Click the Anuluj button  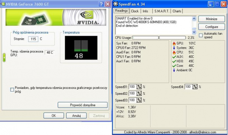(x=76, y=115)
